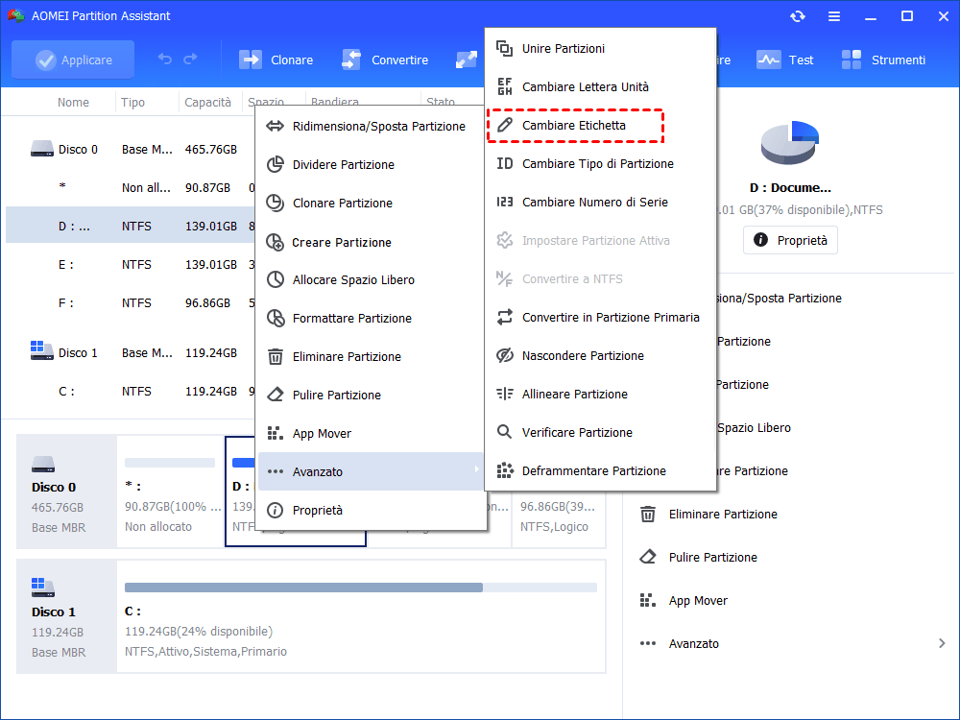The width and height of the screenshot is (960, 720).
Task: Sort by Capacità column header
Action: [x=207, y=103]
